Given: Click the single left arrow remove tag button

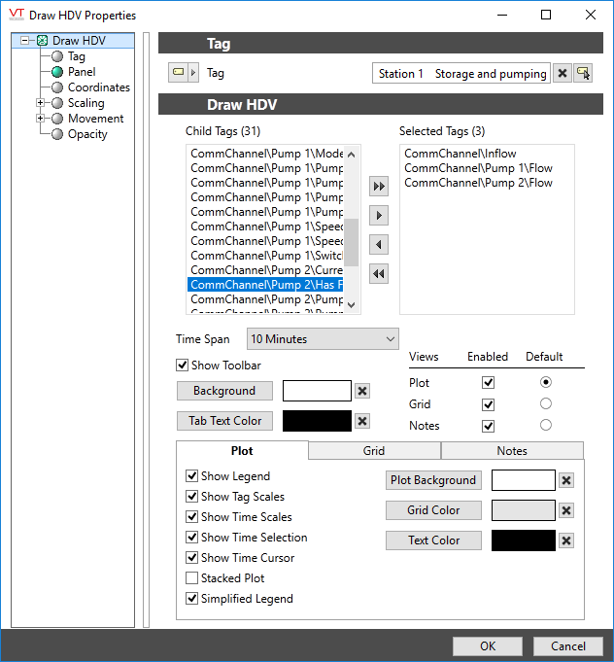Looking at the screenshot, I should (x=379, y=245).
